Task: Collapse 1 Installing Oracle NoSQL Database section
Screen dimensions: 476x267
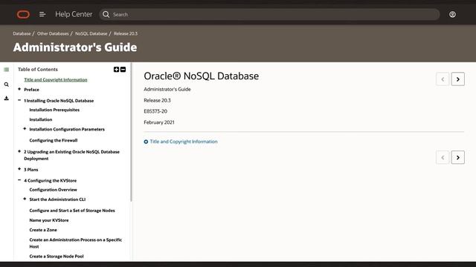Action: click(19, 100)
